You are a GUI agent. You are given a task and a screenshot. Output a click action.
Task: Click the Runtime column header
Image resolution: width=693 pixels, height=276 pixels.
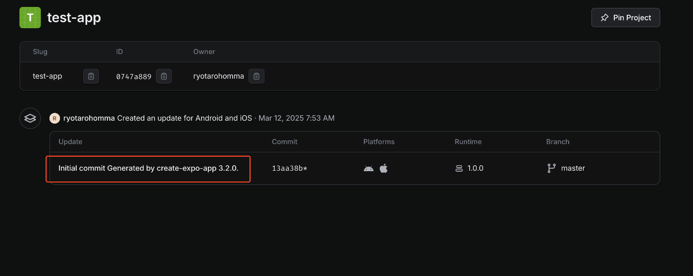pyautogui.click(x=468, y=141)
